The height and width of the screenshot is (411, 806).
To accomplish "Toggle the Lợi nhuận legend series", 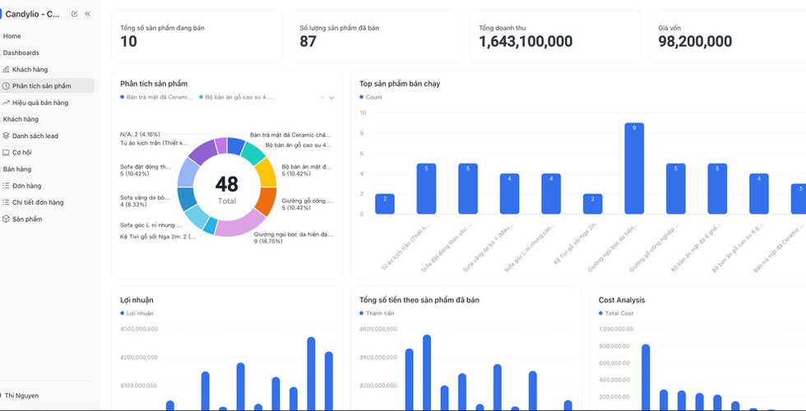I will pyautogui.click(x=137, y=313).
